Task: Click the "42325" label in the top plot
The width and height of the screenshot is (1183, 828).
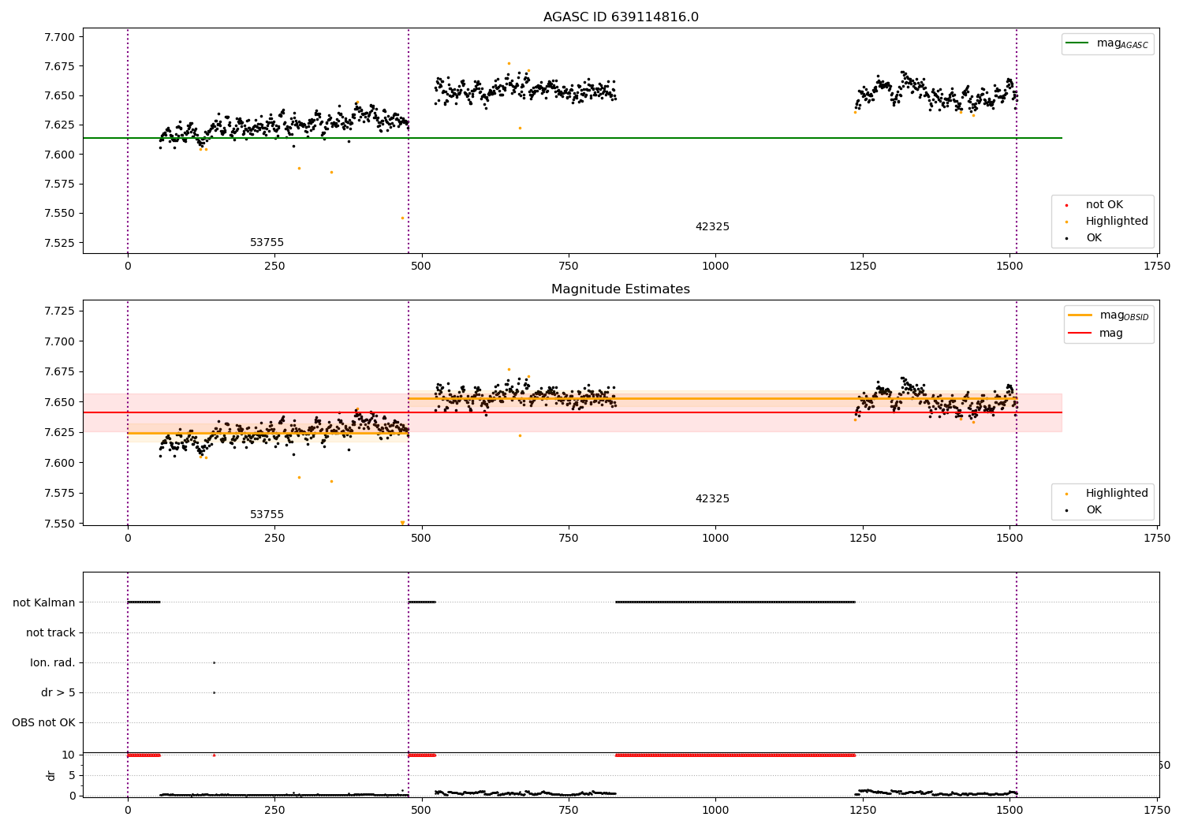Action: coord(712,227)
